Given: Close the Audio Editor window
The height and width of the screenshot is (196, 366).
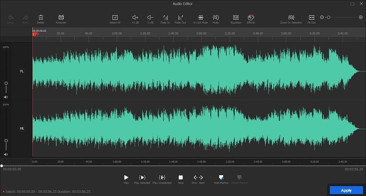Looking at the screenshot, I should tap(361, 4).
